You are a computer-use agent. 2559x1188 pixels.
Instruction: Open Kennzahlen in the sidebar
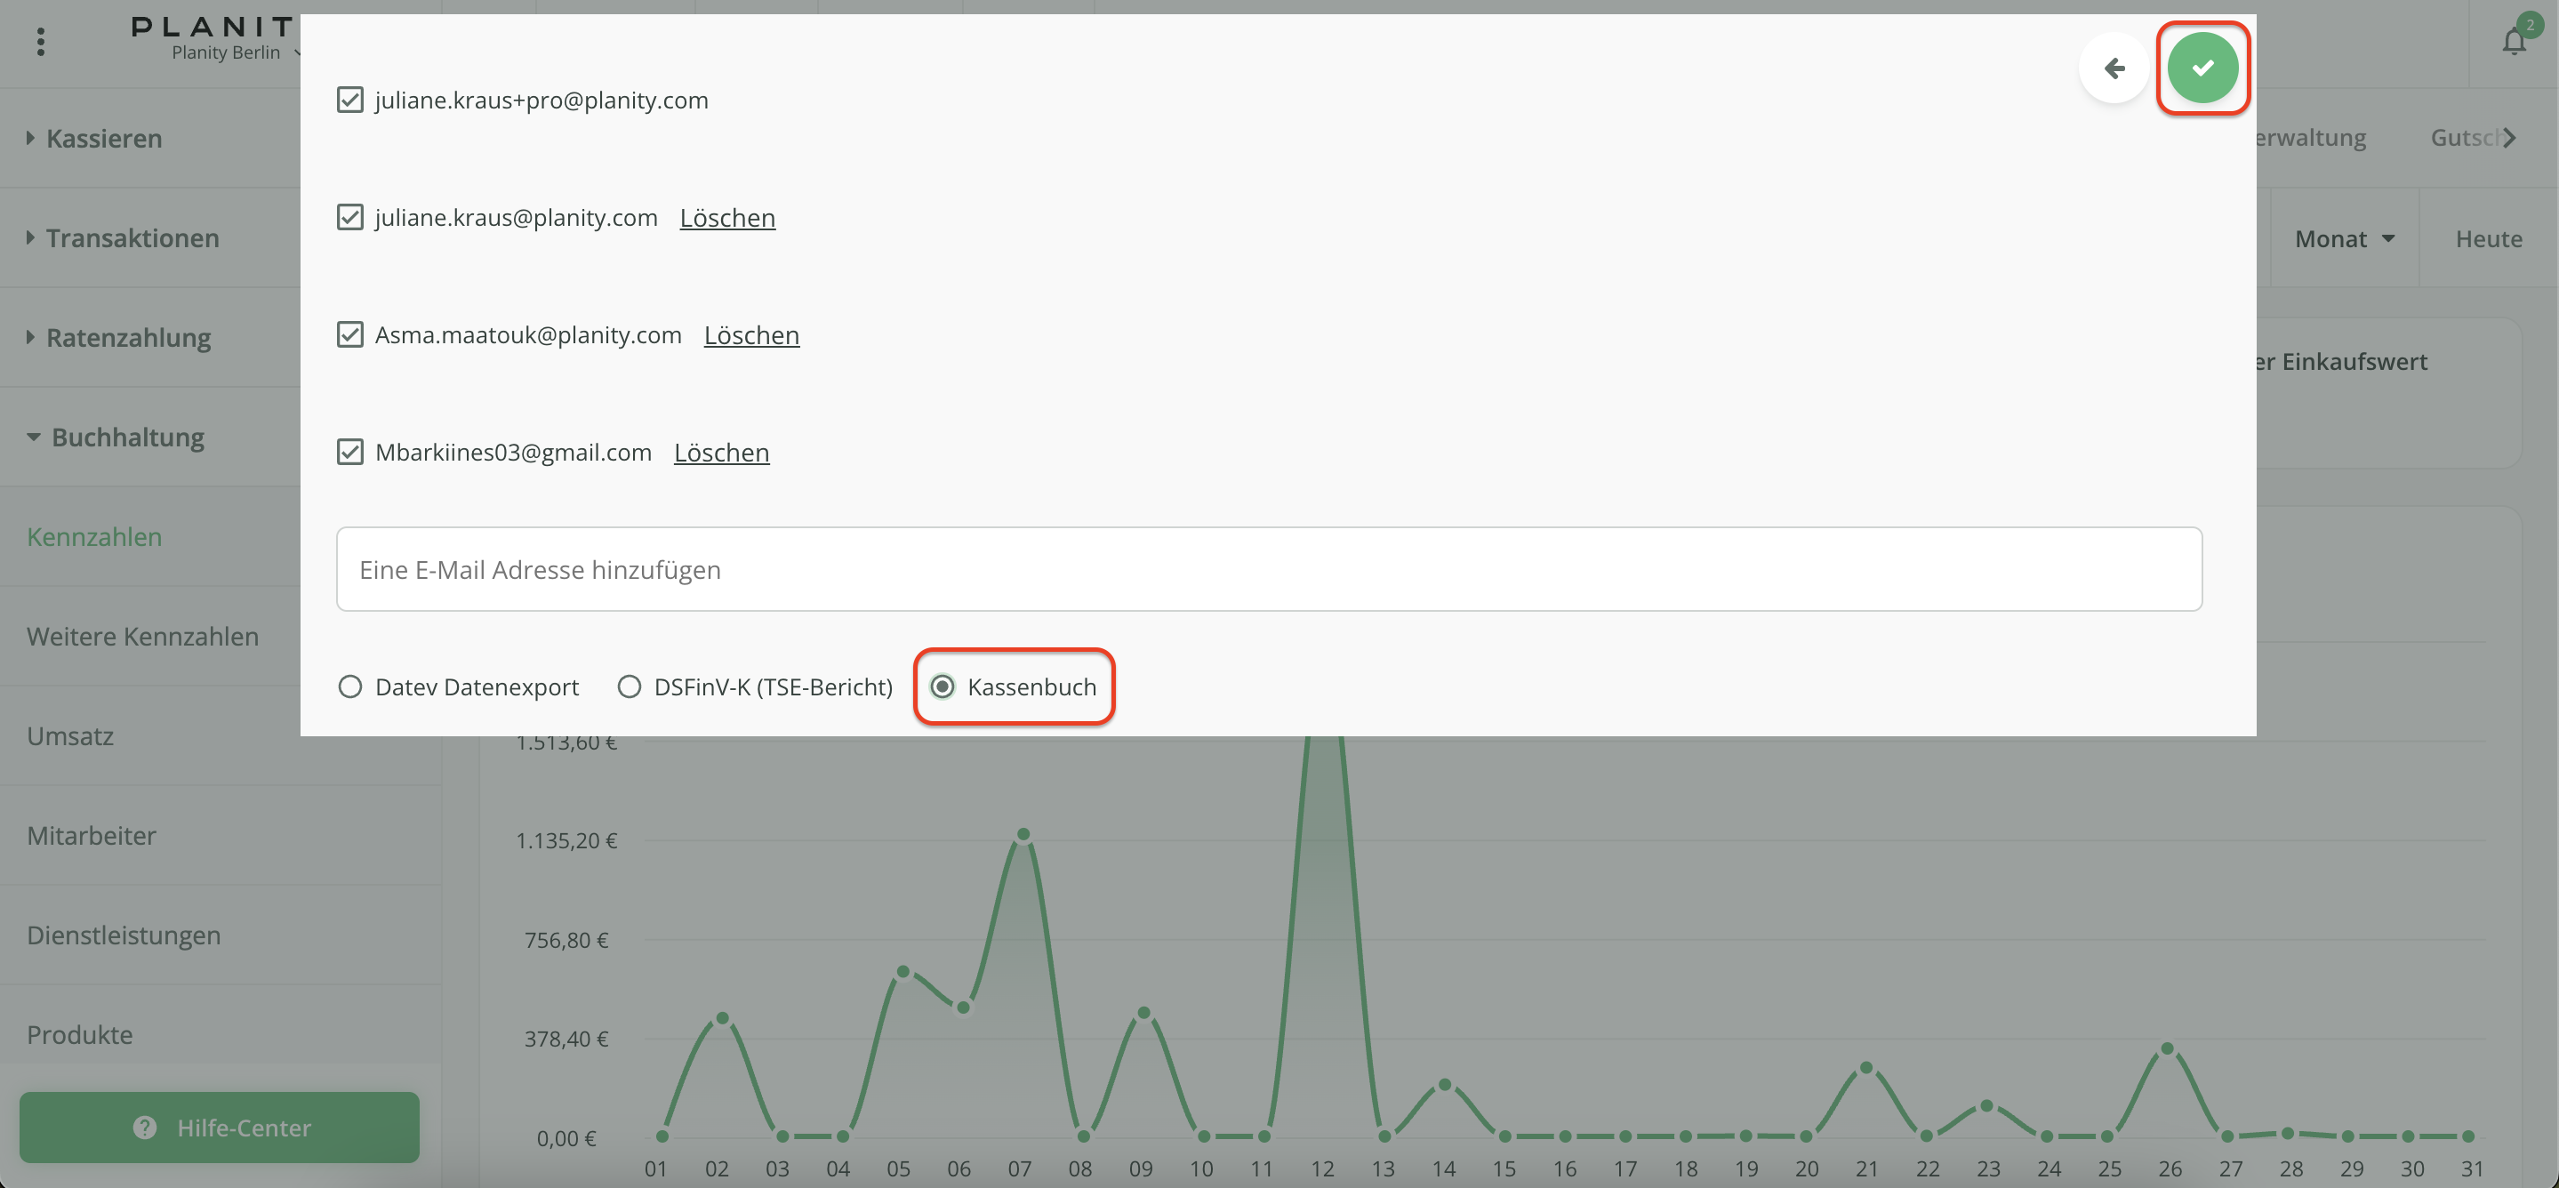[x=94, y=537]
